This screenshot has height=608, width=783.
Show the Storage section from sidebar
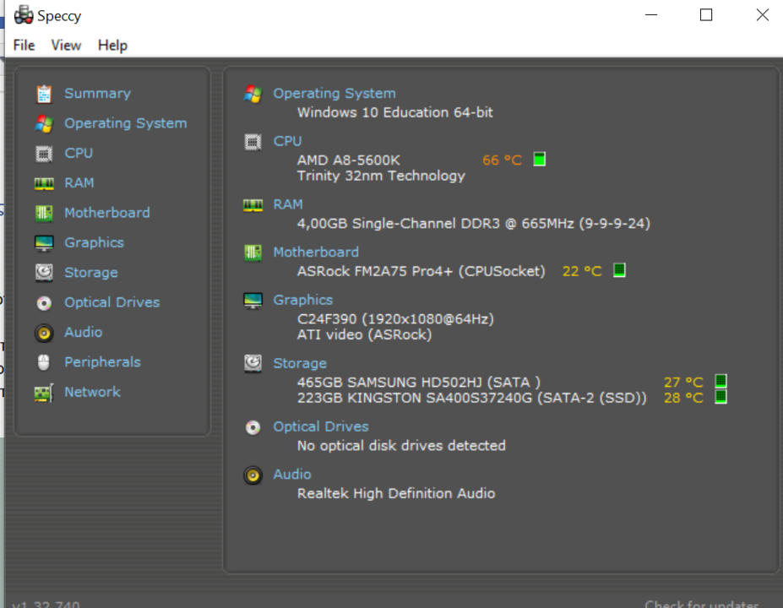pyautogui.click(x=91, y=273)
